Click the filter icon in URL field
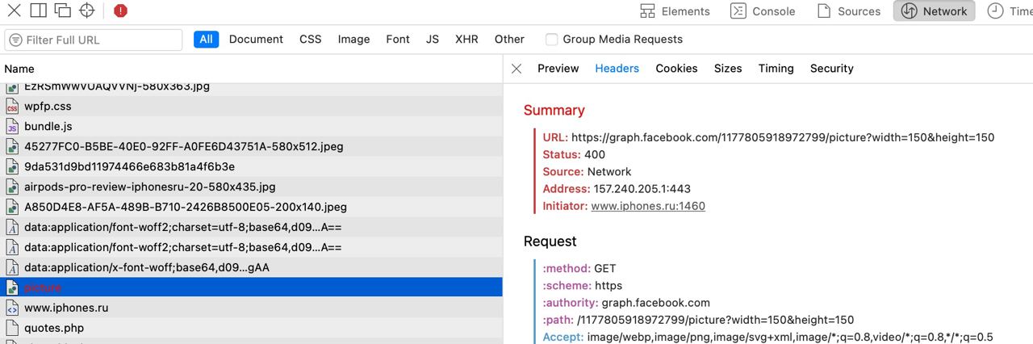 [x=15, y=40]
